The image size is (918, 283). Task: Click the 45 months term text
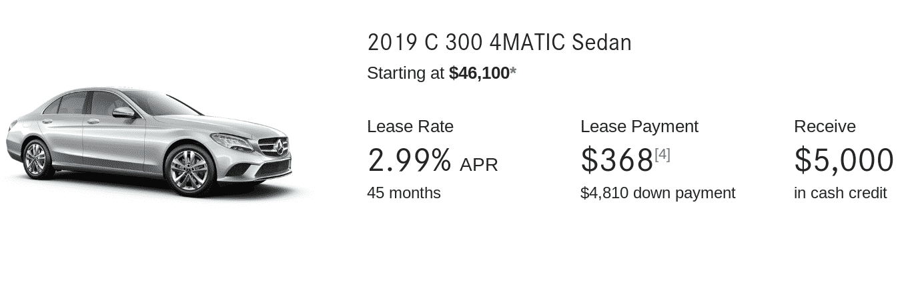404,193
